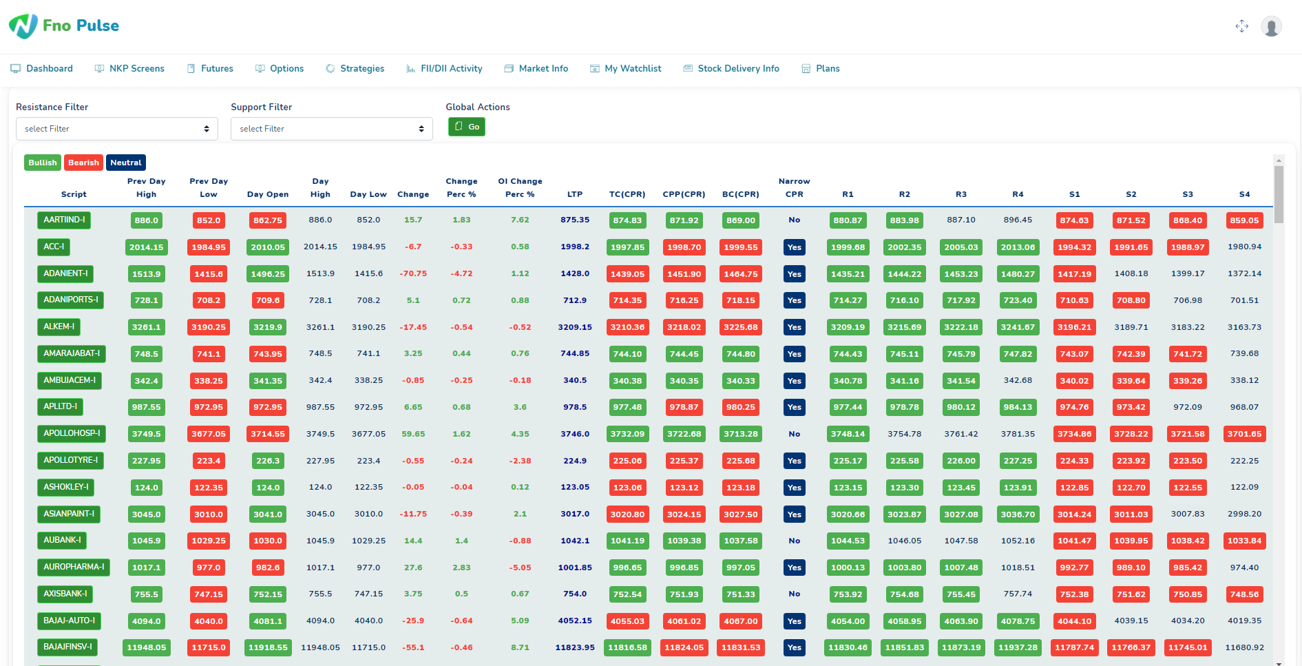
Task: Open ALKEM-I script
Action: (x=59, y=327)
